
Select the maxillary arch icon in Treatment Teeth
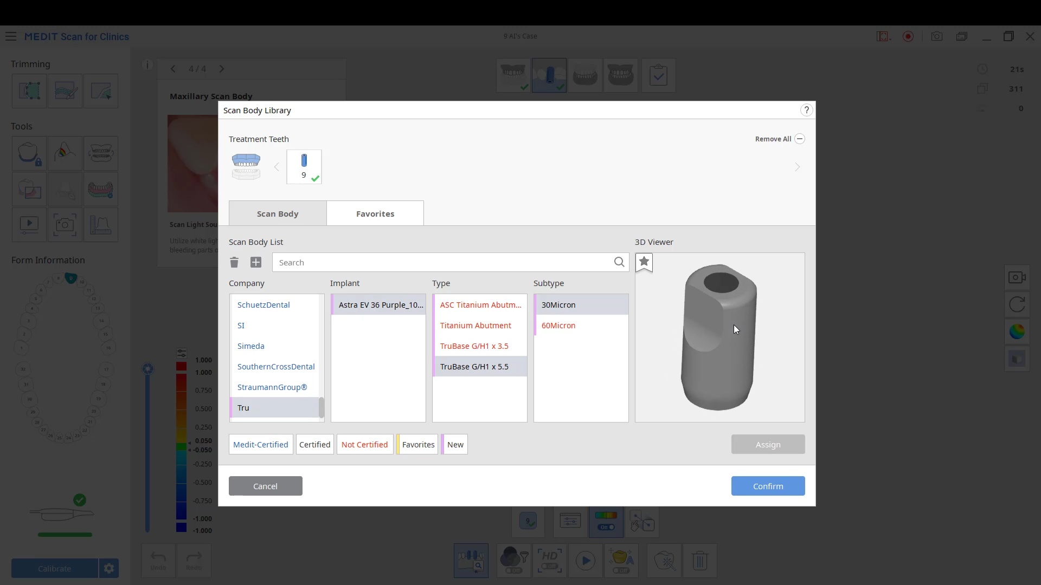click(x=246, y=167)
